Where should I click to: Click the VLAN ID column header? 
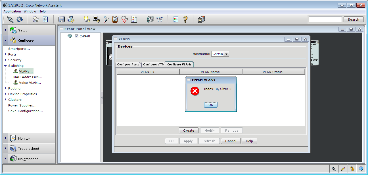pyautogui.click(x=148, y=72)
